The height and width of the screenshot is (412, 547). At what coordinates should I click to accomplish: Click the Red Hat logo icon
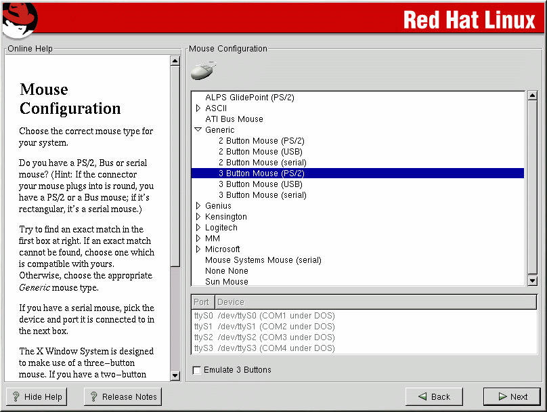(x=18, y=19)
